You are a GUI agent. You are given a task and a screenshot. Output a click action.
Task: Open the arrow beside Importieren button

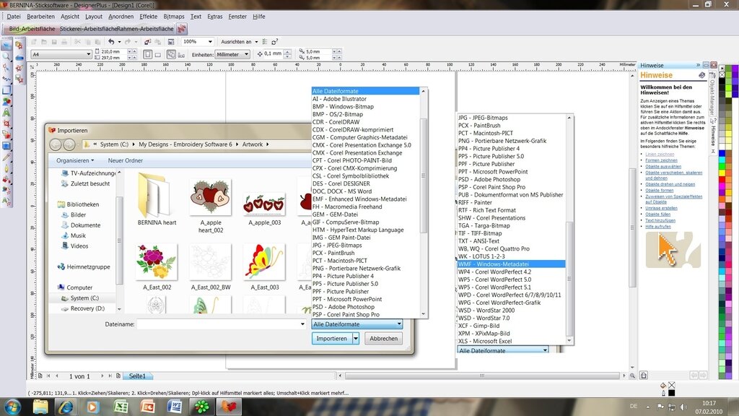[x=356, y=338]
